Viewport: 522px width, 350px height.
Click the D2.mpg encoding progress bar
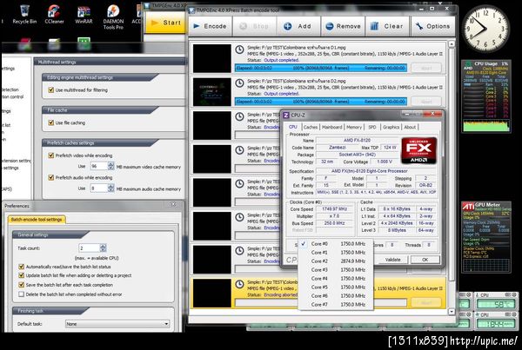[320, 102]
